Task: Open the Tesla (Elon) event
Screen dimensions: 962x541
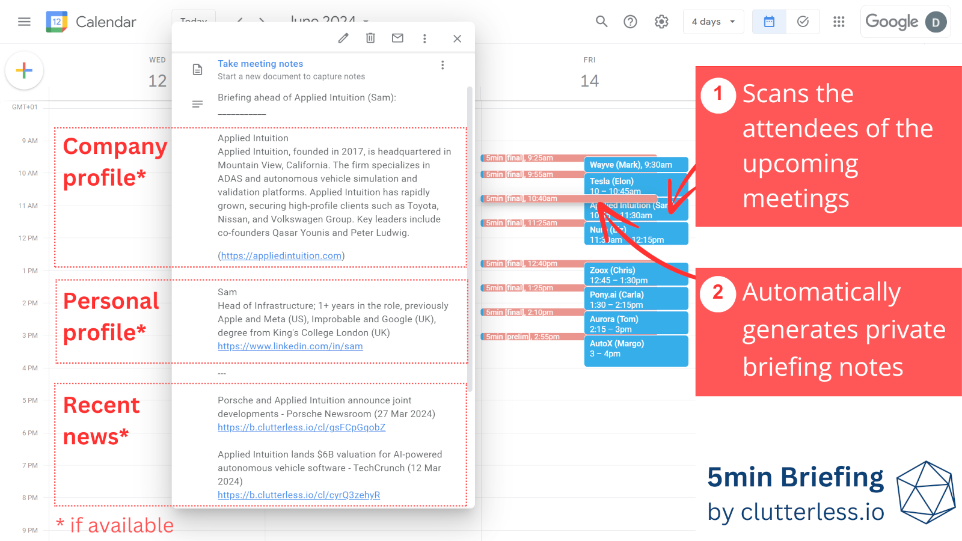Action: point(636,185)
